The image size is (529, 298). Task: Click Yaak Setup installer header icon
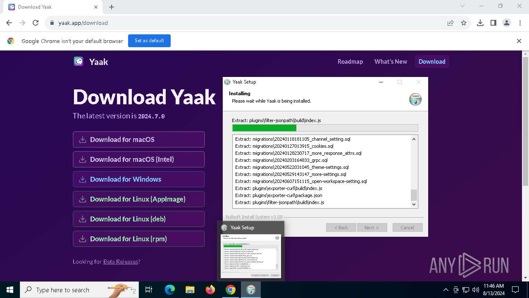click(x=415, y=99)
